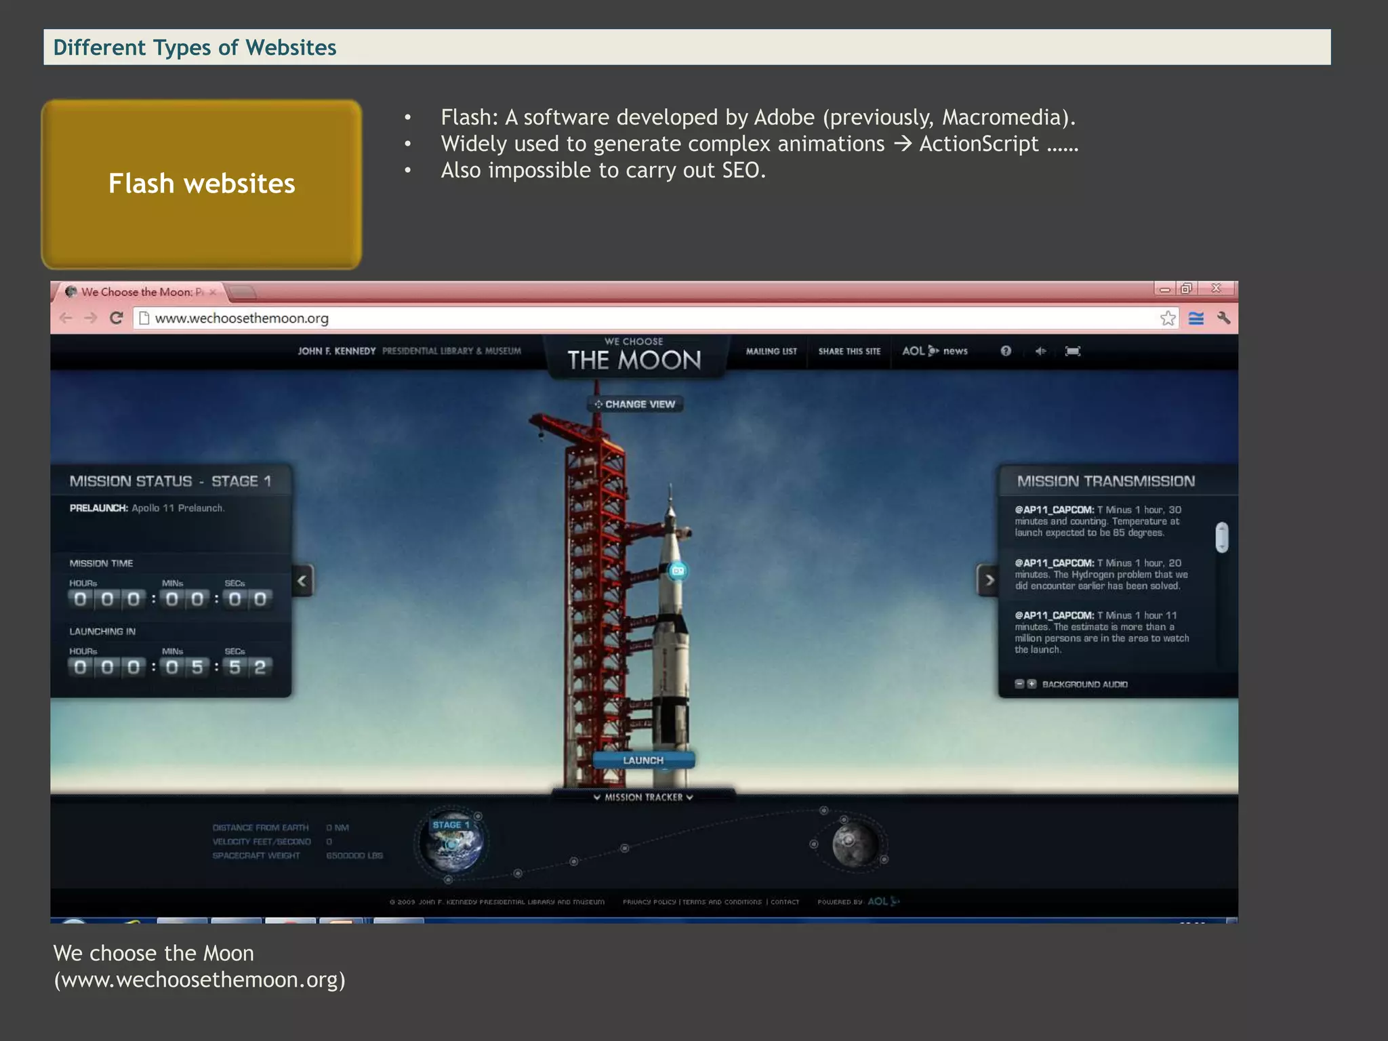Open a new browser tab
1388x1041 pixels.
243,293
